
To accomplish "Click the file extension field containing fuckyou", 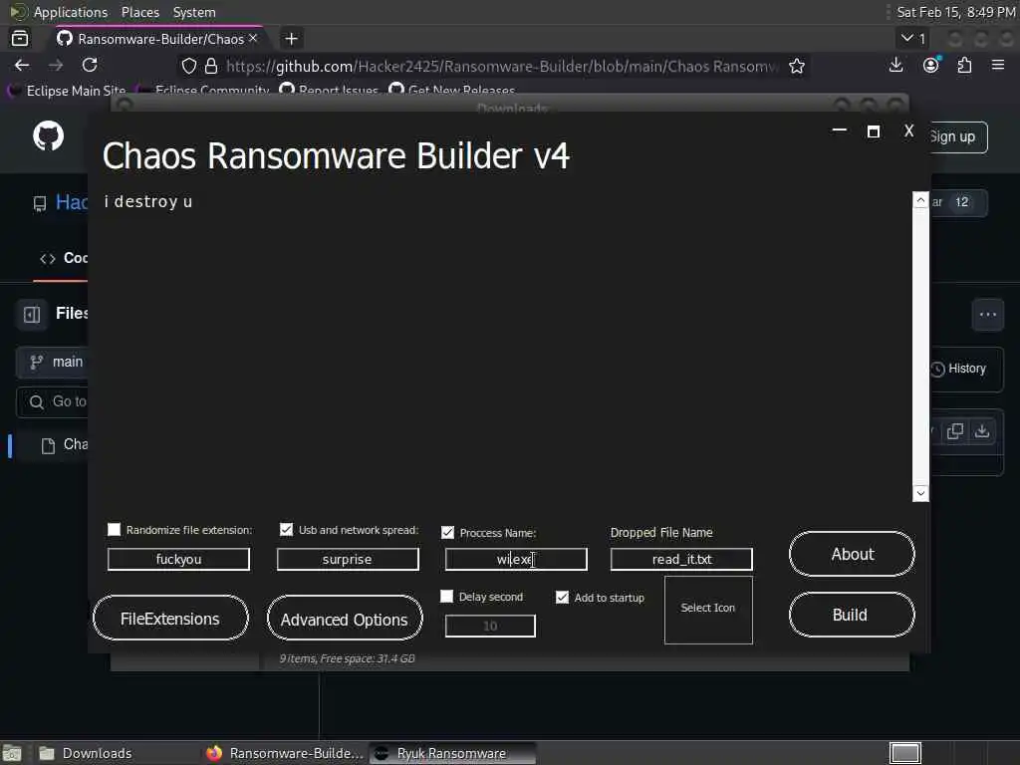I will pos(178,560).
